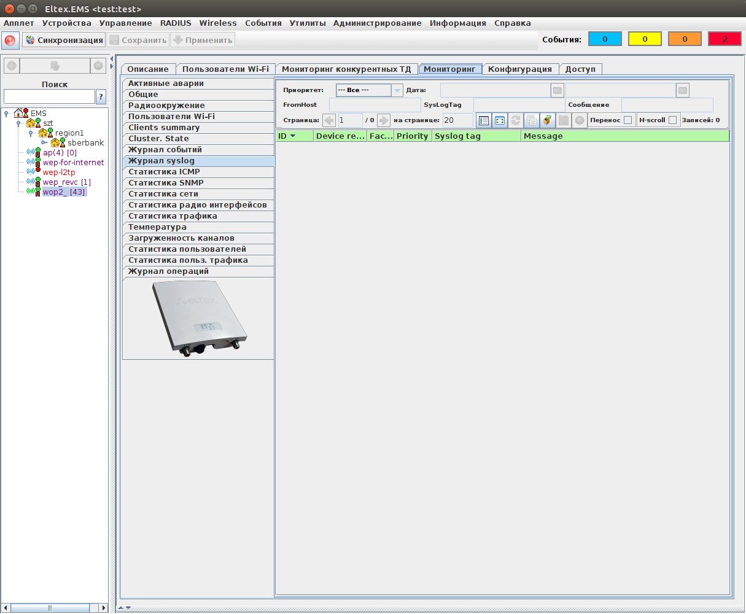Click the search help question mark button
The height and width of the screenshot is (614, 746).
click(101, 97)
